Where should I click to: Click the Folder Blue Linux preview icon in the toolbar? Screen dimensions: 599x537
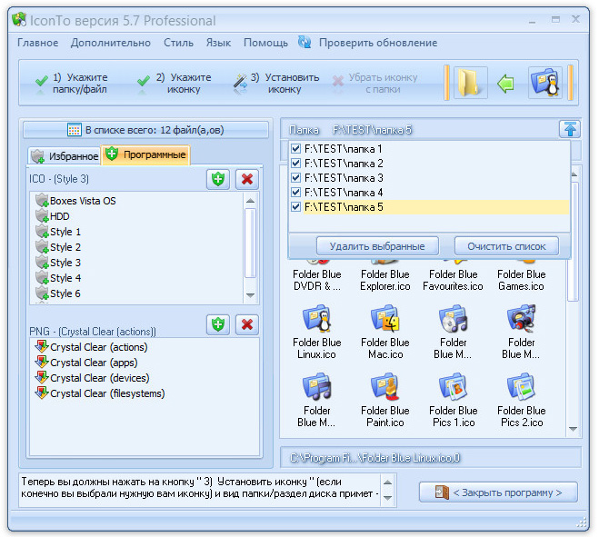pyautogui.click(x=545, y=84)
